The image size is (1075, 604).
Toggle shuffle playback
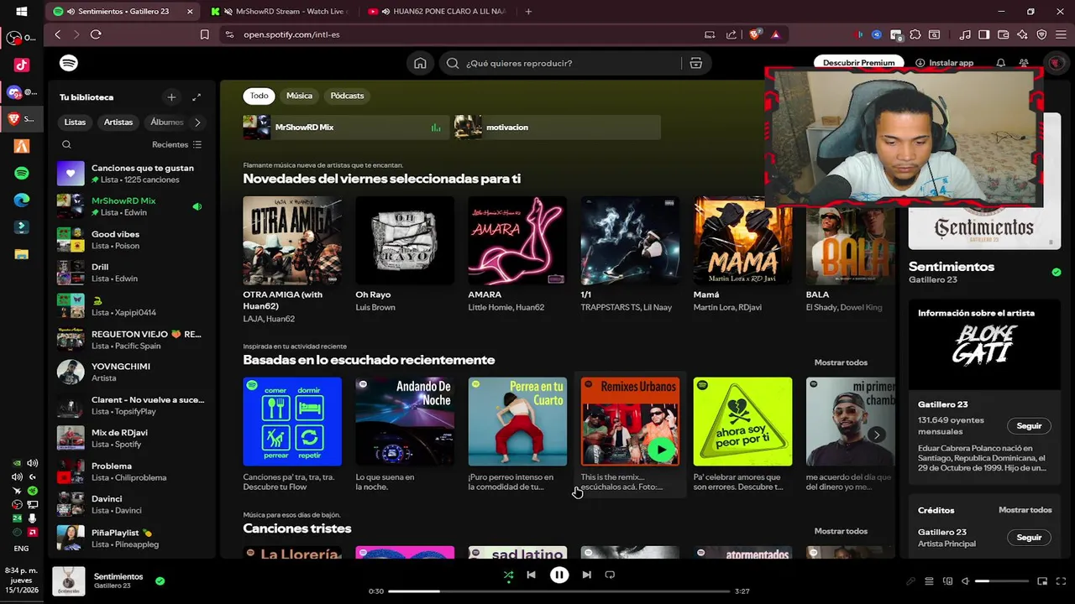coord(508,575)
